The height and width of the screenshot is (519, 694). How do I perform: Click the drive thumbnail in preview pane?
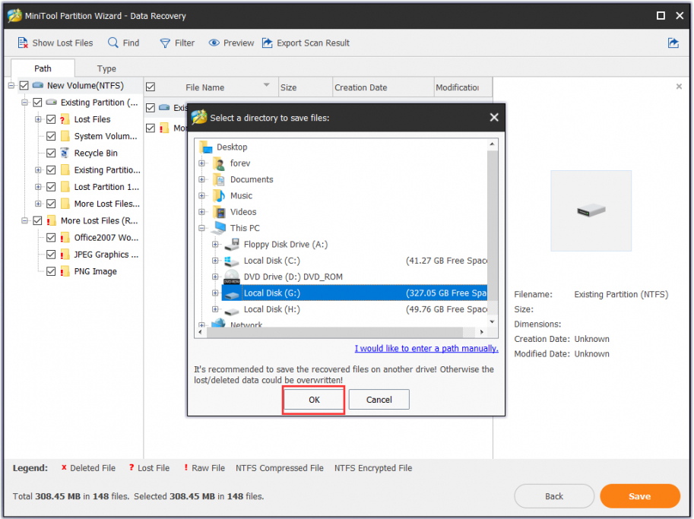(x=591, y=211)
